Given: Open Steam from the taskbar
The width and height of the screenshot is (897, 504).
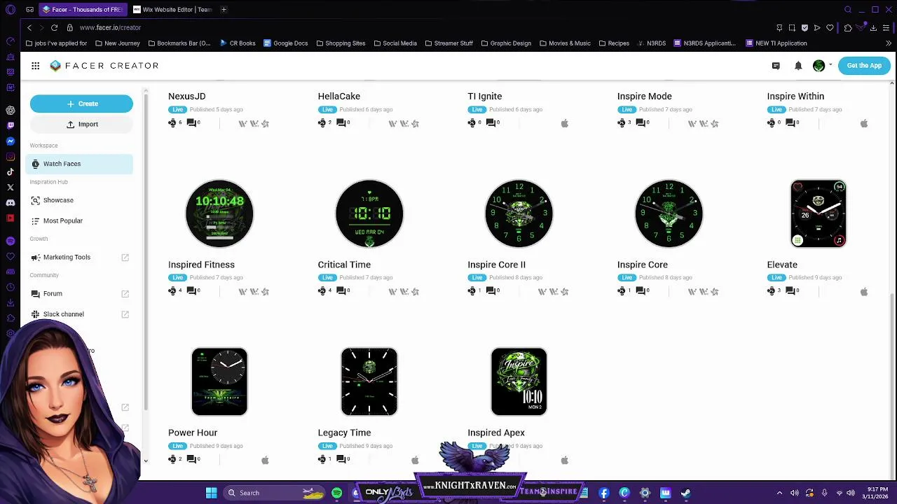Looking at the screenshot, I should (x=685, y=493).
